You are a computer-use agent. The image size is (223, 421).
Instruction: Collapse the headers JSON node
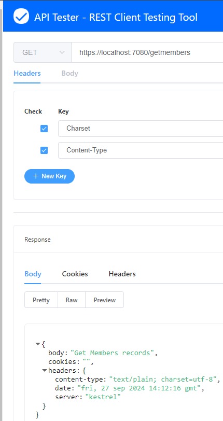click(45, 371)
